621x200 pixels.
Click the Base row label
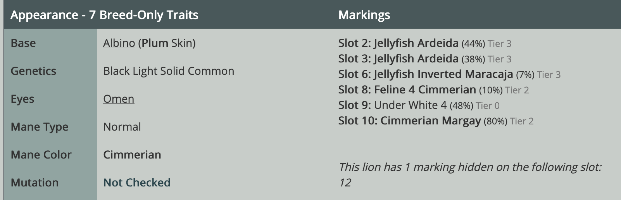click(23, 43)
